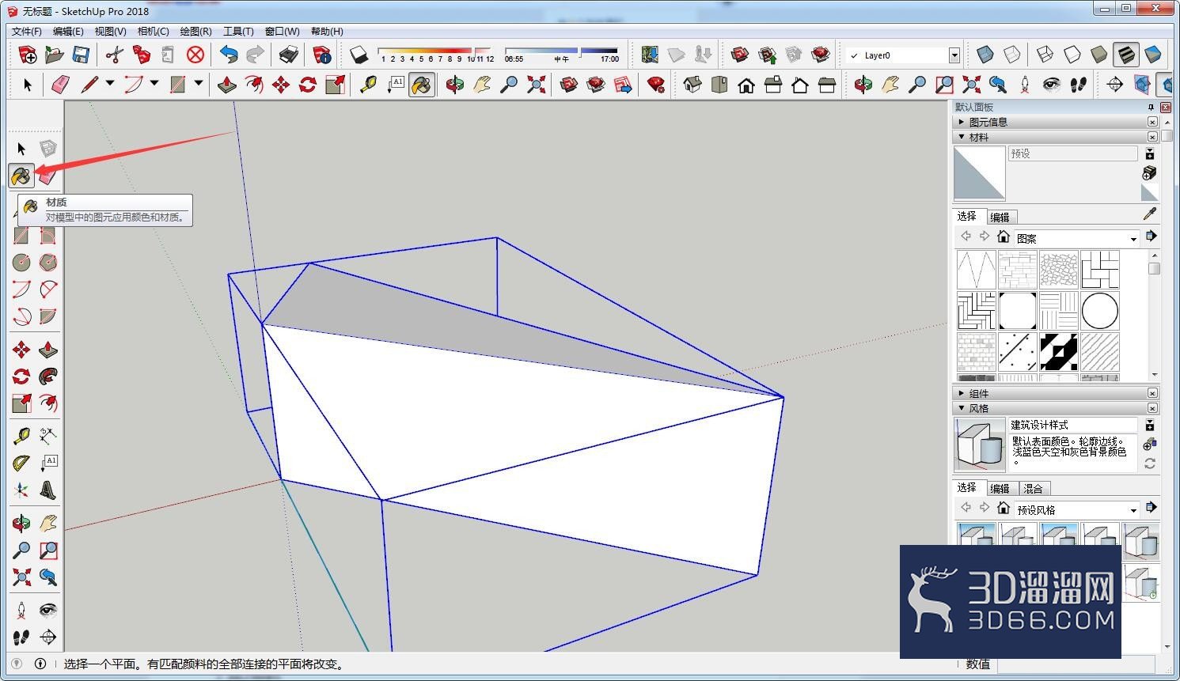1180x681 pixels.
Task: Open the 图案 material library dropdown
Action: 1133,238
